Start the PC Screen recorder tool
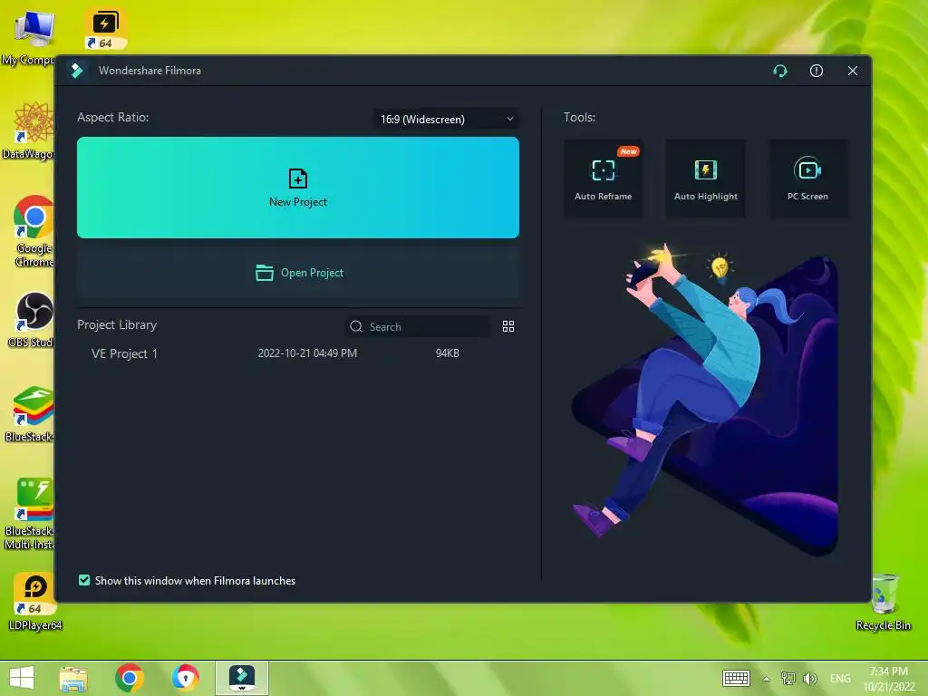Viewport: 928px width, 696px height. [807, 179]
